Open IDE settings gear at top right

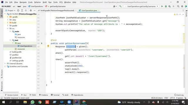[x=182, y=6]
